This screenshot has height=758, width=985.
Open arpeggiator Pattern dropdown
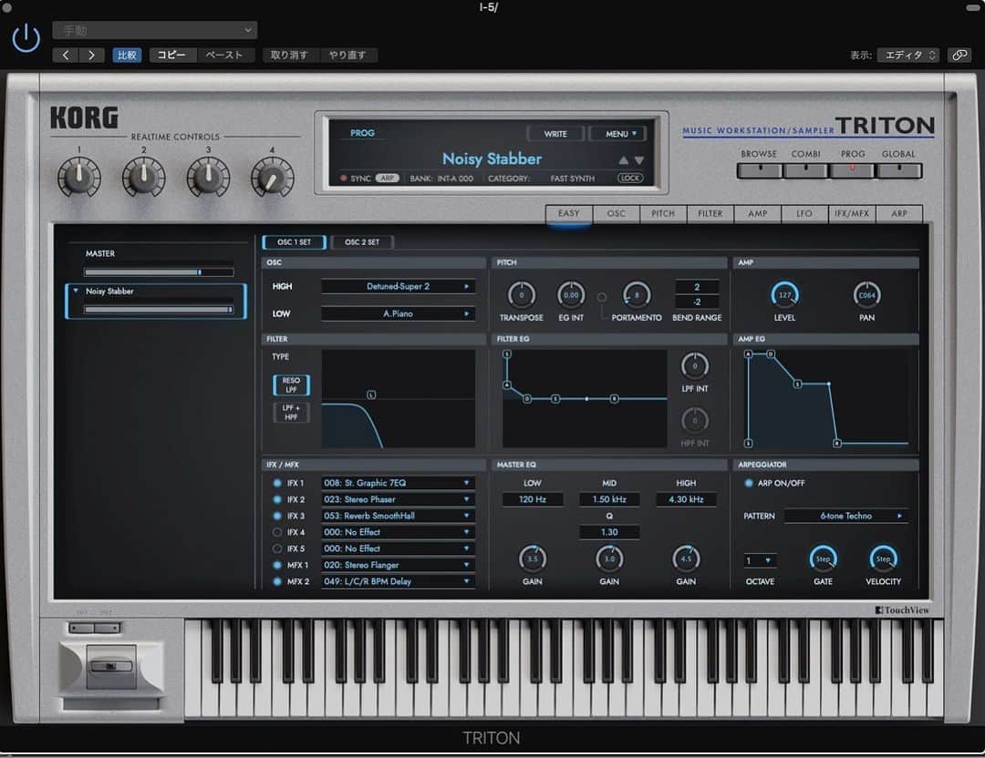[846, 516]
